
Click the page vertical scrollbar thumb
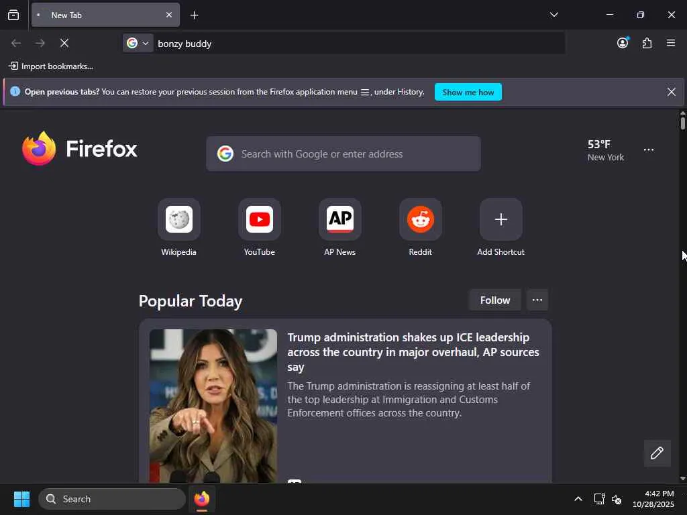pos(682,123)
